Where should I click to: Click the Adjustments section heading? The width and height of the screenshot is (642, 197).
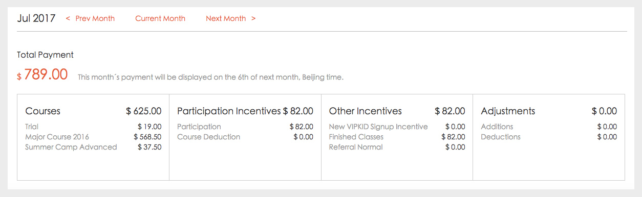point(508,111)
